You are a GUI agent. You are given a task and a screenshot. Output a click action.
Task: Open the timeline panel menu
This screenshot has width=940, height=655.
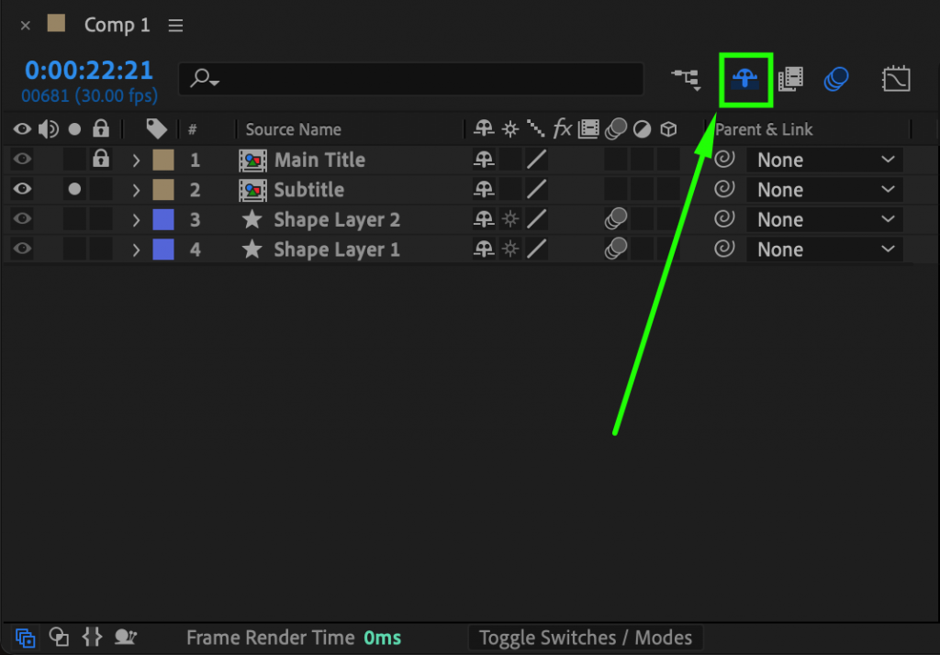(x=175, y=25)
